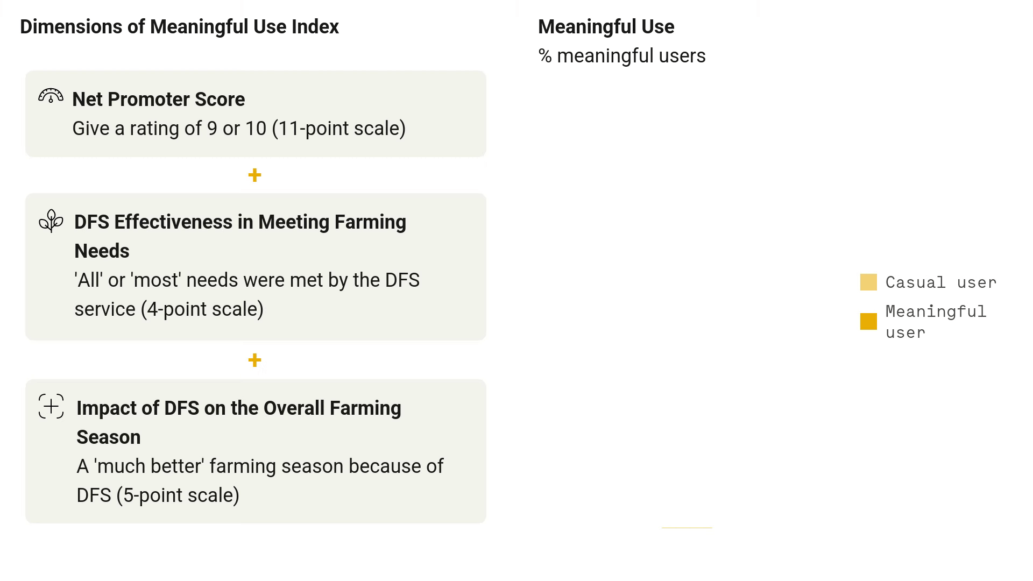Click the Impact of DFS on Overall Farming Season title
This screenshot has width=1033, height=581.
point(238,422)
